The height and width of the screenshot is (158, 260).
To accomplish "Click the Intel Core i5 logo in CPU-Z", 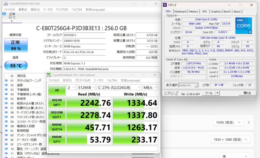I will (x=244, y=26).
